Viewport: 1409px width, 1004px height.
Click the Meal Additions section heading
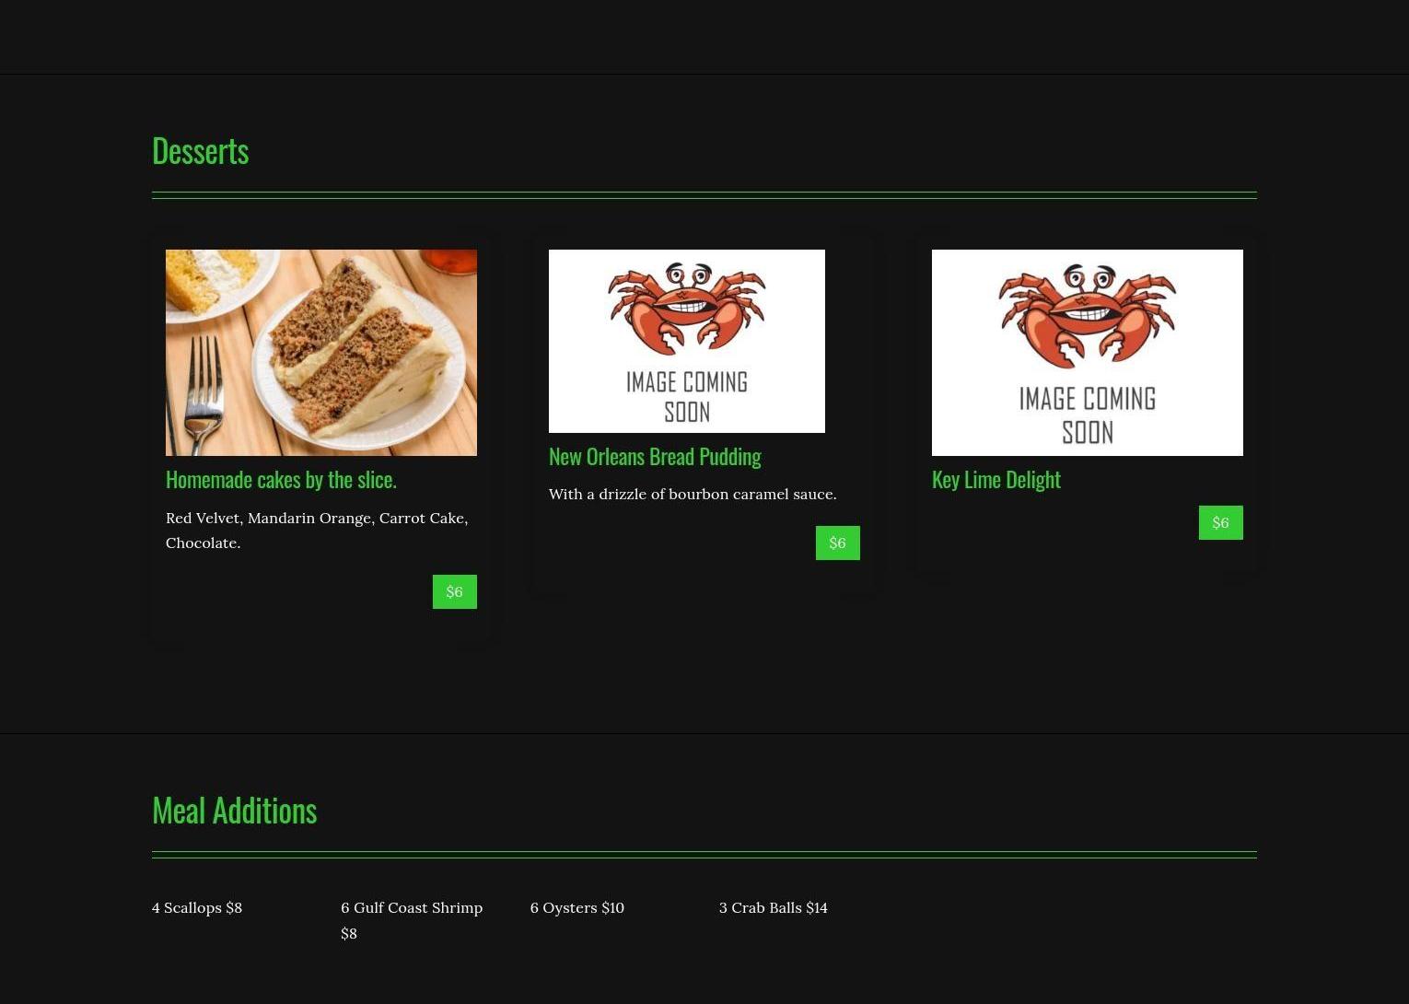pyautogui.click(x=234, y=811)
